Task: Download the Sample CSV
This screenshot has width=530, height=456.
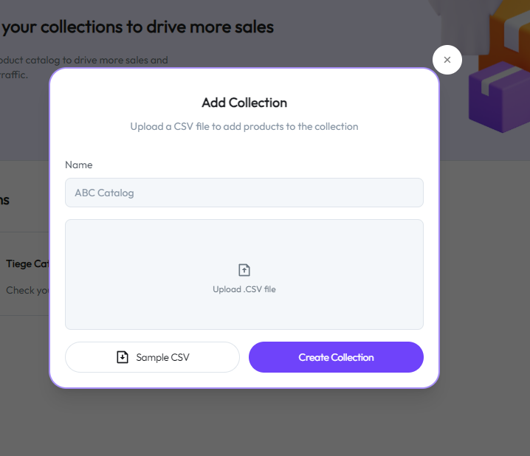Action: click(153, 357)
